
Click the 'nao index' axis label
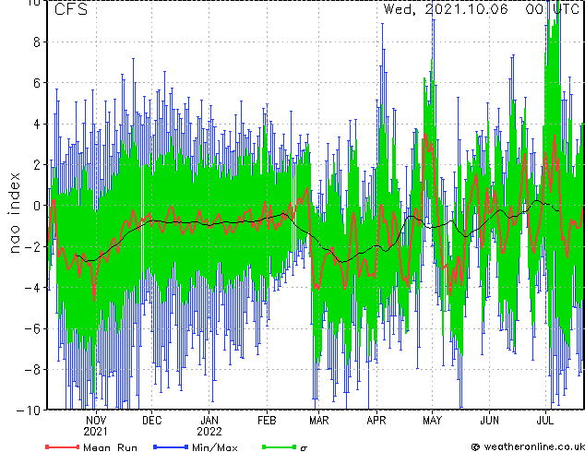[14, 213]
